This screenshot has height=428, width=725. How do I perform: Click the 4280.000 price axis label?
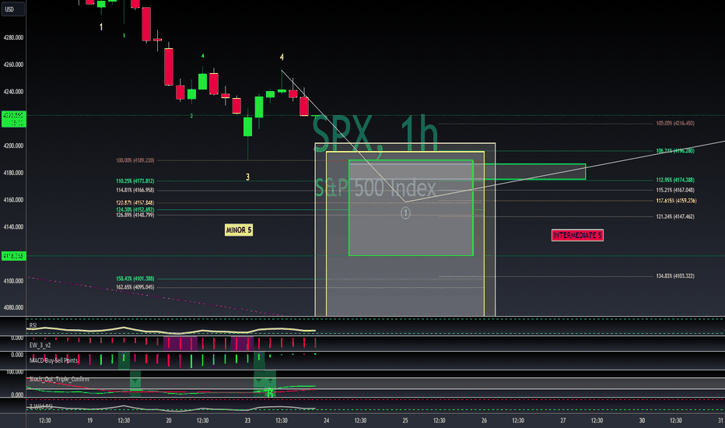pos(13,37)
